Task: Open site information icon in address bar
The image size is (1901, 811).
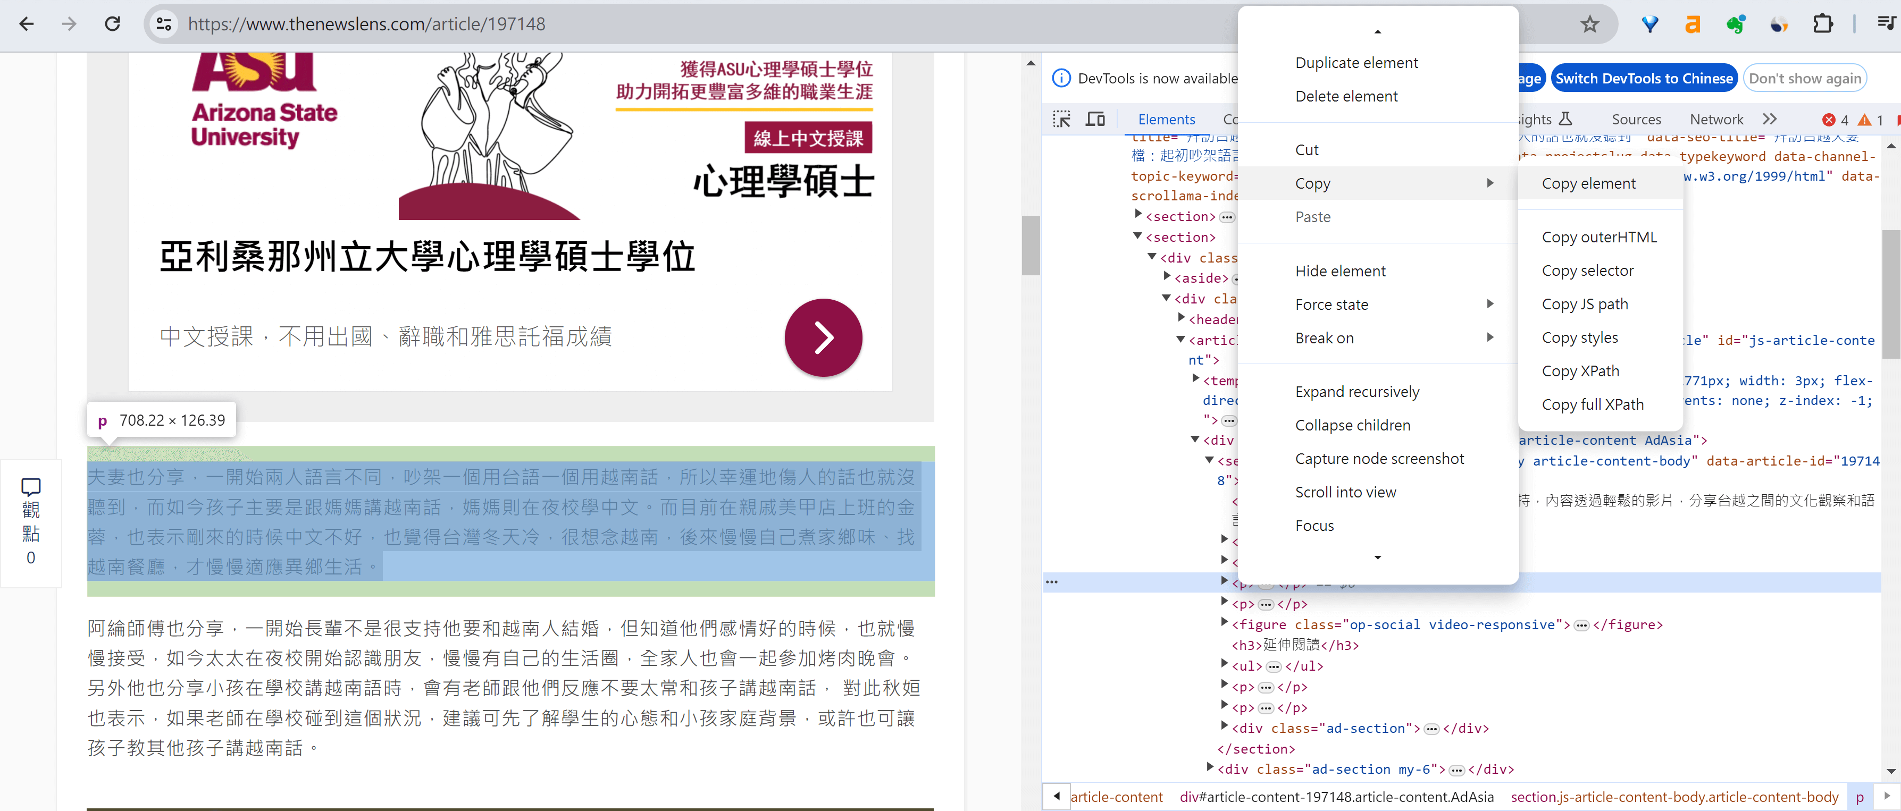Action: 164,23
